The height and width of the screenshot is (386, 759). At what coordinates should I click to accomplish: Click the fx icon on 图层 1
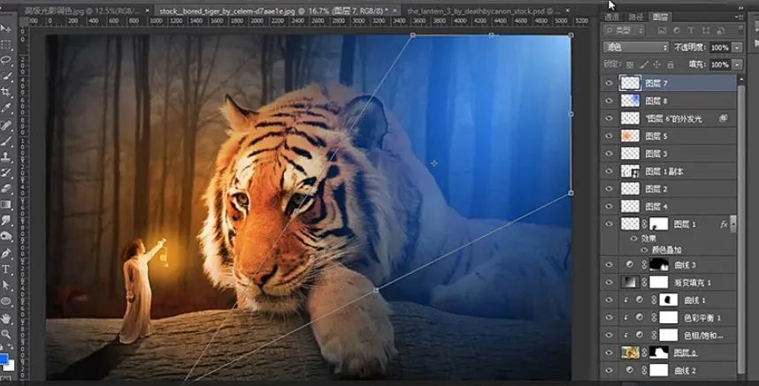(x=723, y=224)
